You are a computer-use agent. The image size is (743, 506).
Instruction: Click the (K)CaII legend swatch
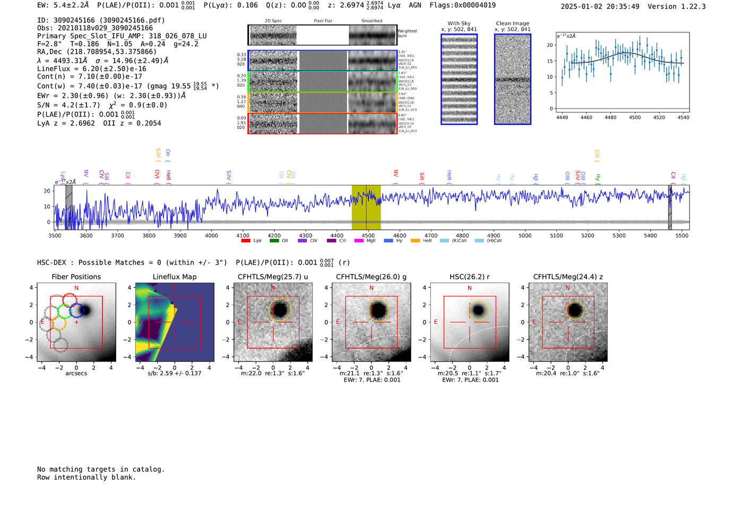pyautogui.click(x=444, y=241)
